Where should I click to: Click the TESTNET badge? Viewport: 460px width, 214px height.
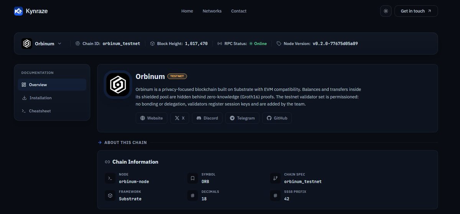[177, 76]
